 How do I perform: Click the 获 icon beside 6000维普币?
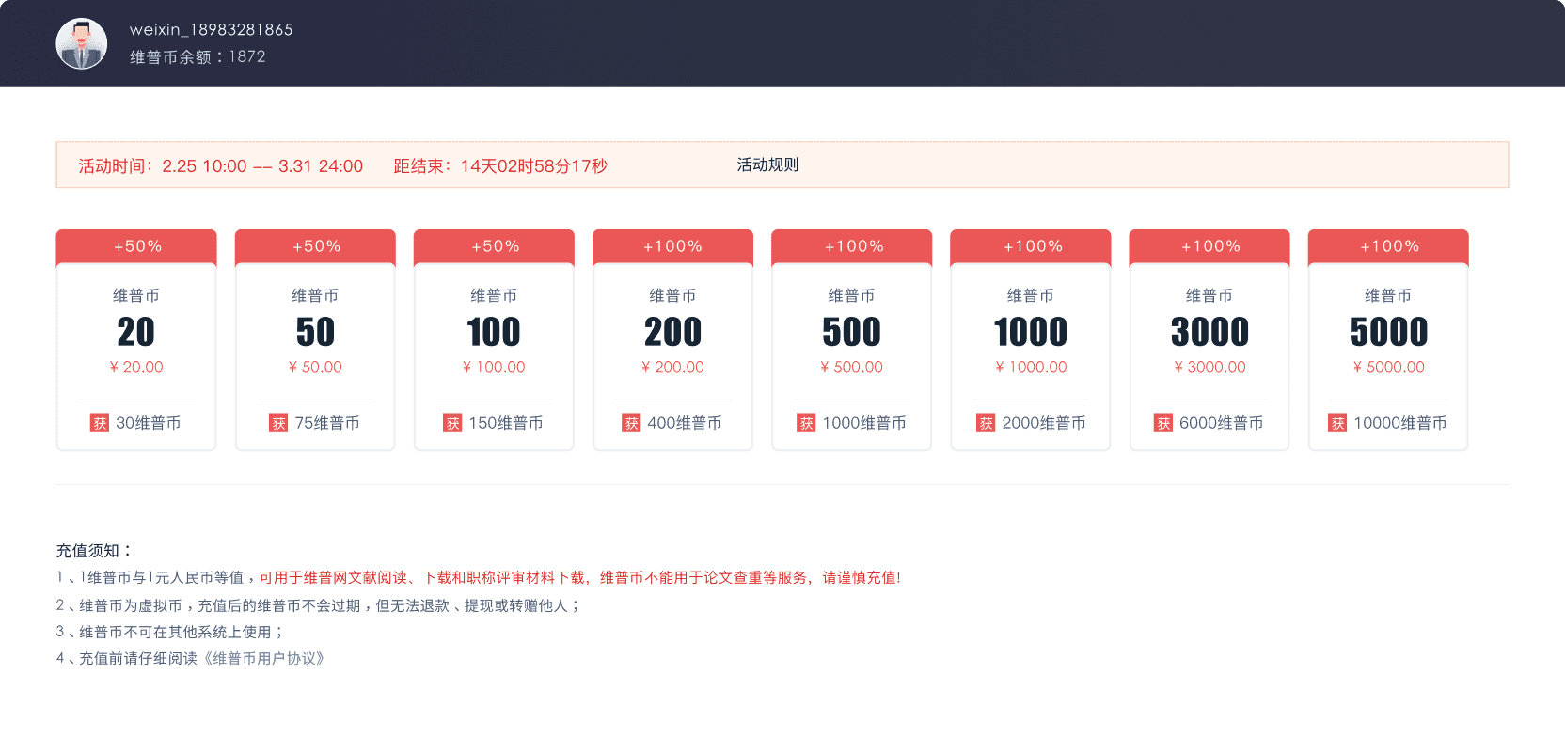coord(1163,423)
